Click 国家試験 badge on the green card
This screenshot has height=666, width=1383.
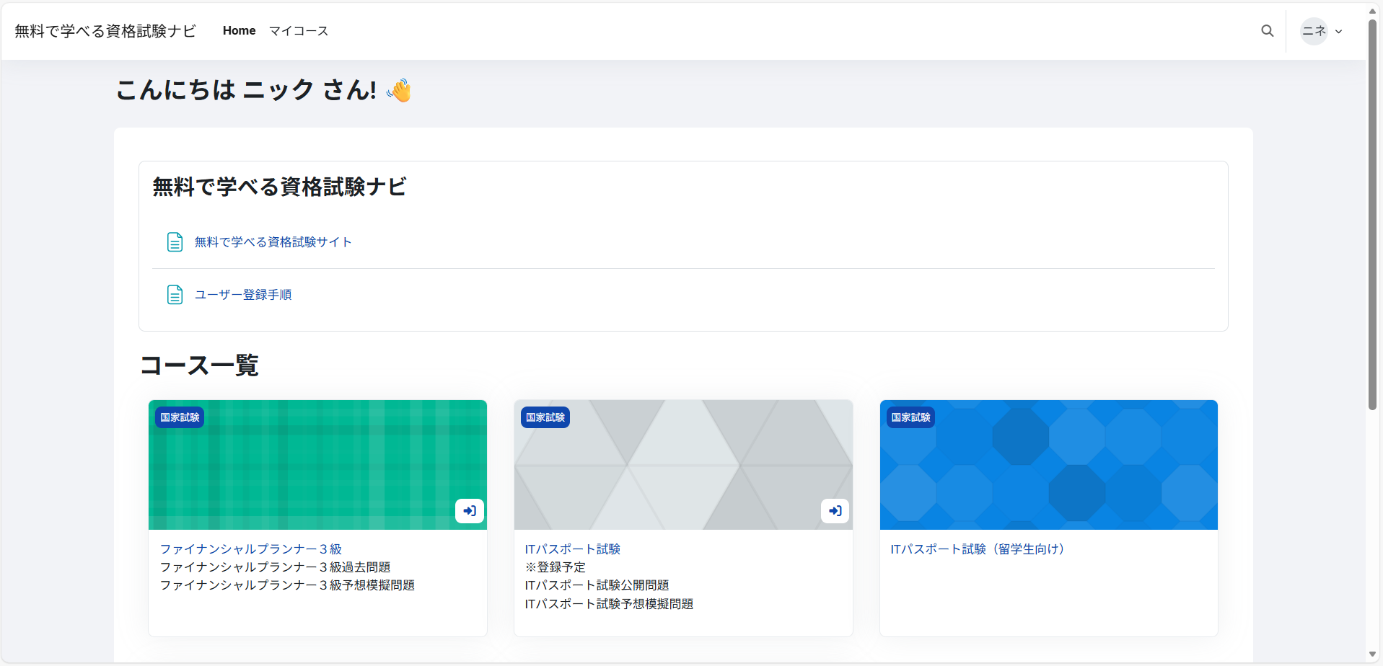[180, 417]
